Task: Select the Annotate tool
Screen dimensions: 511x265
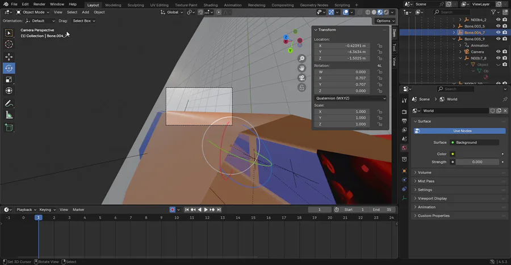Action: 9,104
